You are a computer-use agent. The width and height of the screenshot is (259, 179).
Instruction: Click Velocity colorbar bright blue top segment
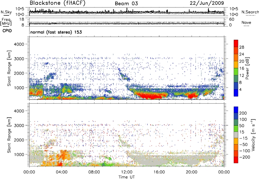click(236, 110)
